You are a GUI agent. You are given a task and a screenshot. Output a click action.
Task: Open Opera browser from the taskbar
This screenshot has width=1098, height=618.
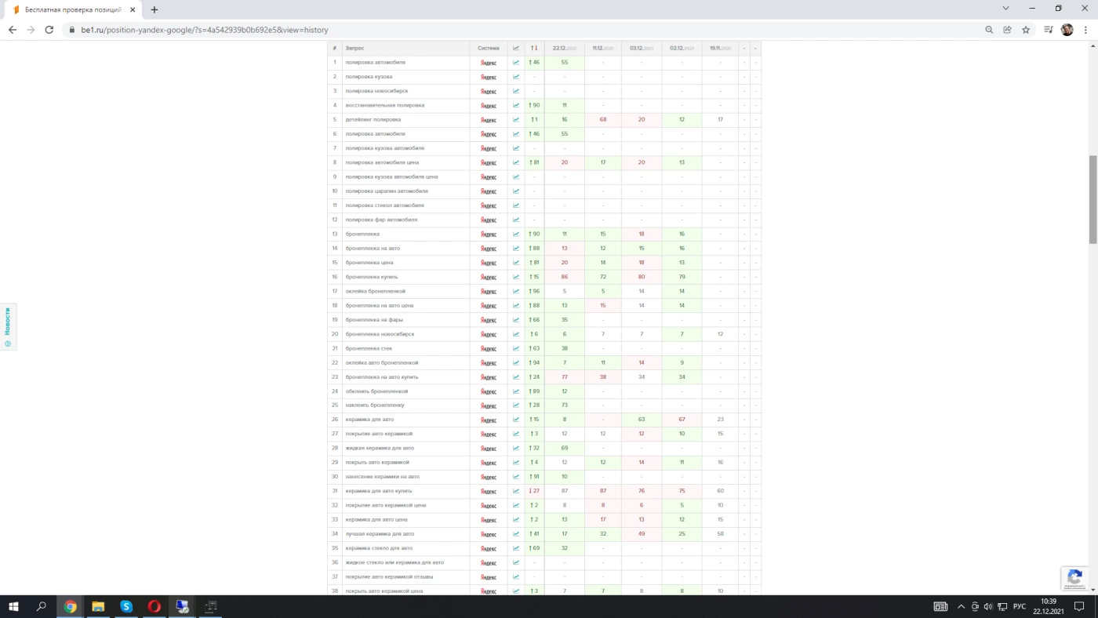pos(155,606)
